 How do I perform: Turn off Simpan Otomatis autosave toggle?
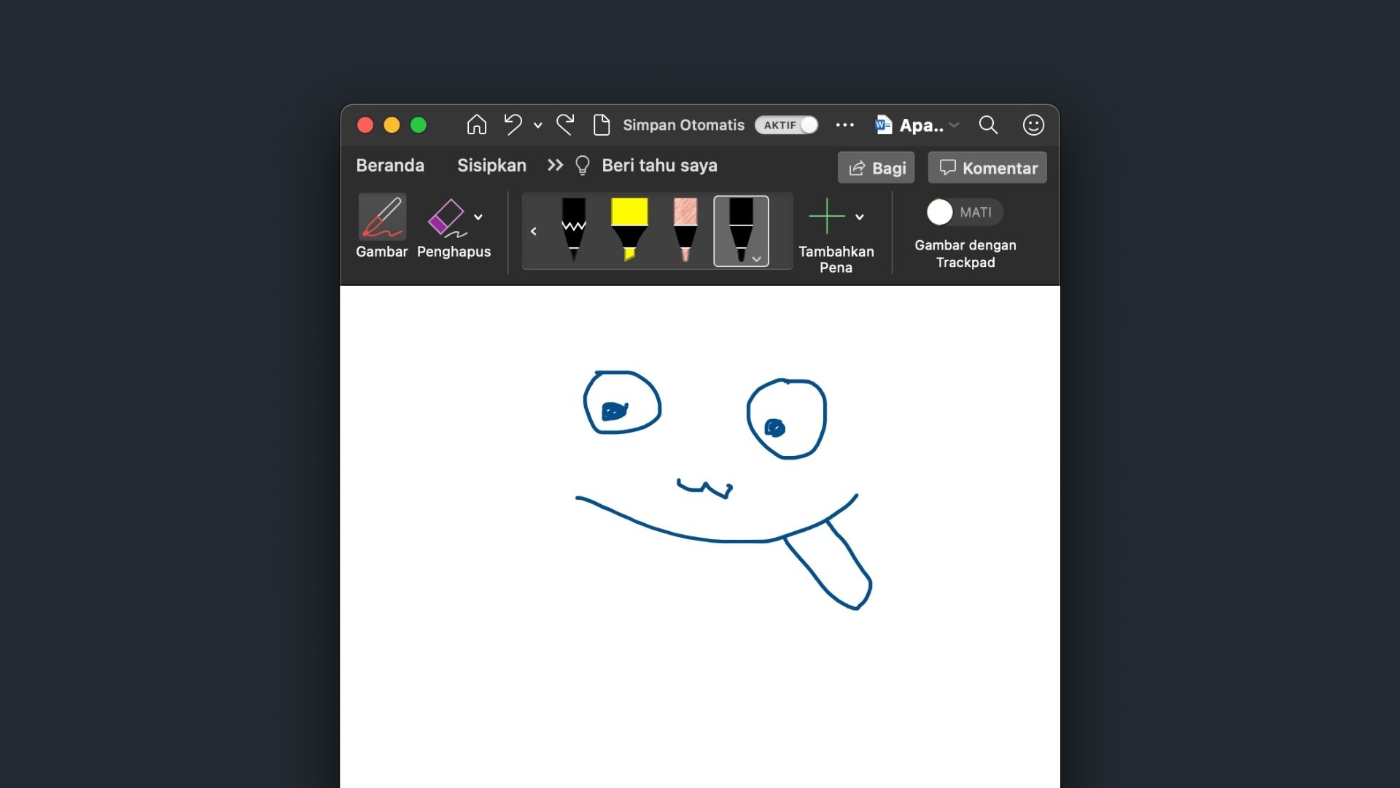pyautogui.click(x=787, y=125)
